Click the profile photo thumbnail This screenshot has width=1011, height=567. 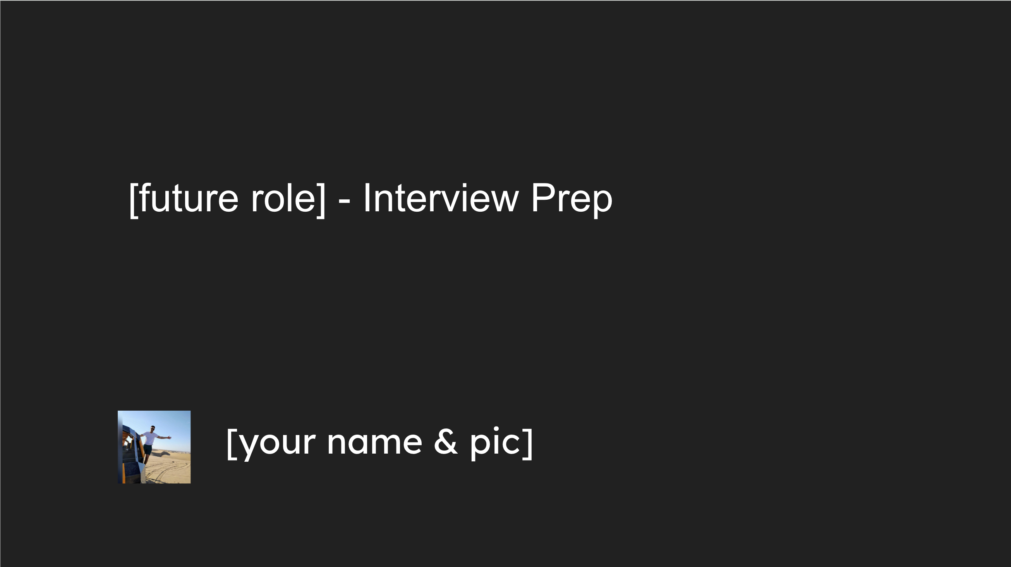[x=154, y=447]
